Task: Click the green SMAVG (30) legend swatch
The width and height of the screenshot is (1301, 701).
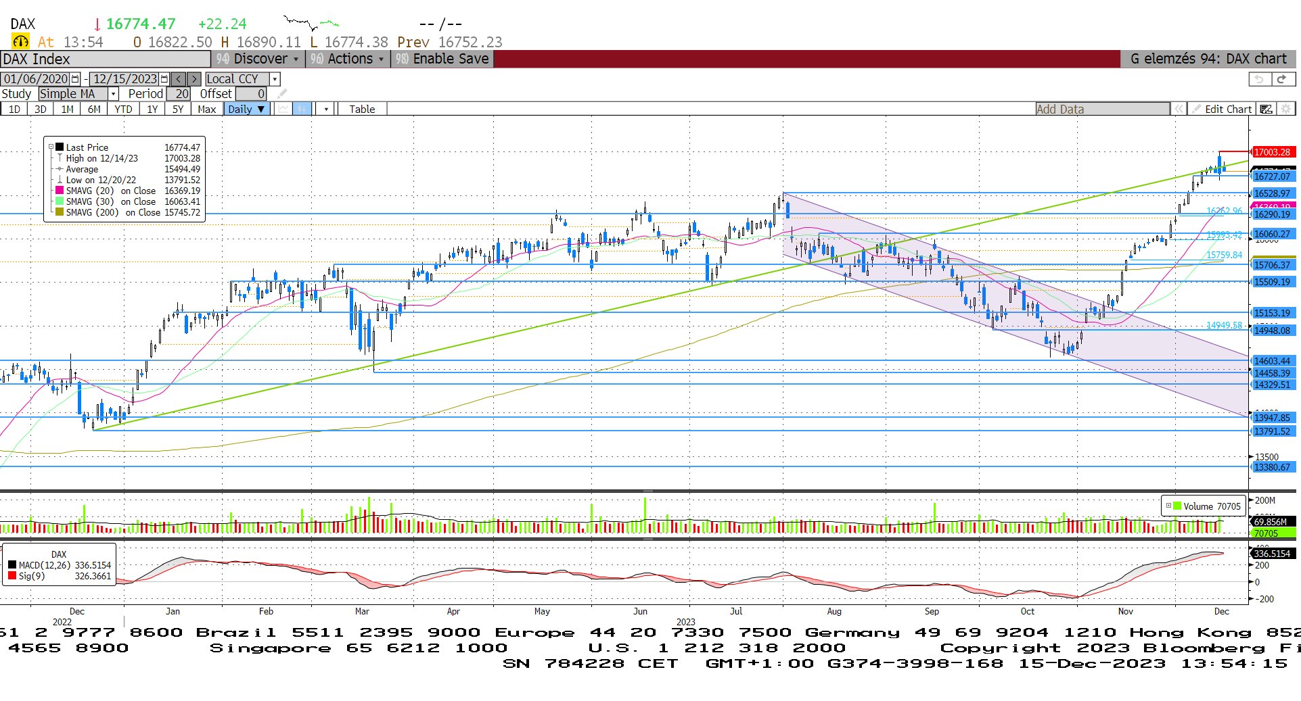Action: coord(60,201)
